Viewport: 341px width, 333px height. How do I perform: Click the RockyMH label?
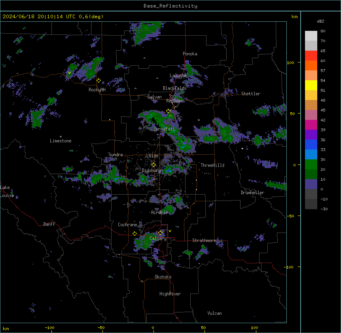97,90
